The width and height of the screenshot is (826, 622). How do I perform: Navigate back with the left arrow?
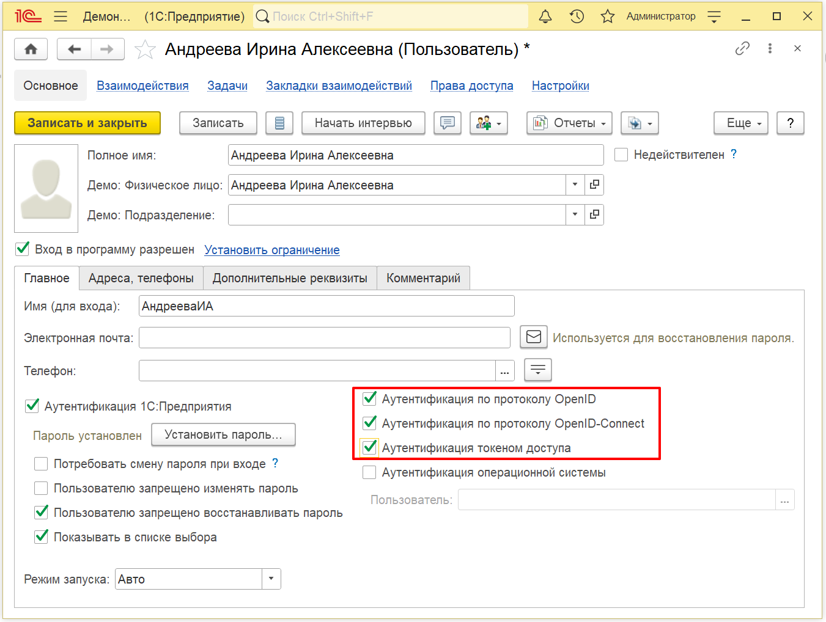pos(74,49)
